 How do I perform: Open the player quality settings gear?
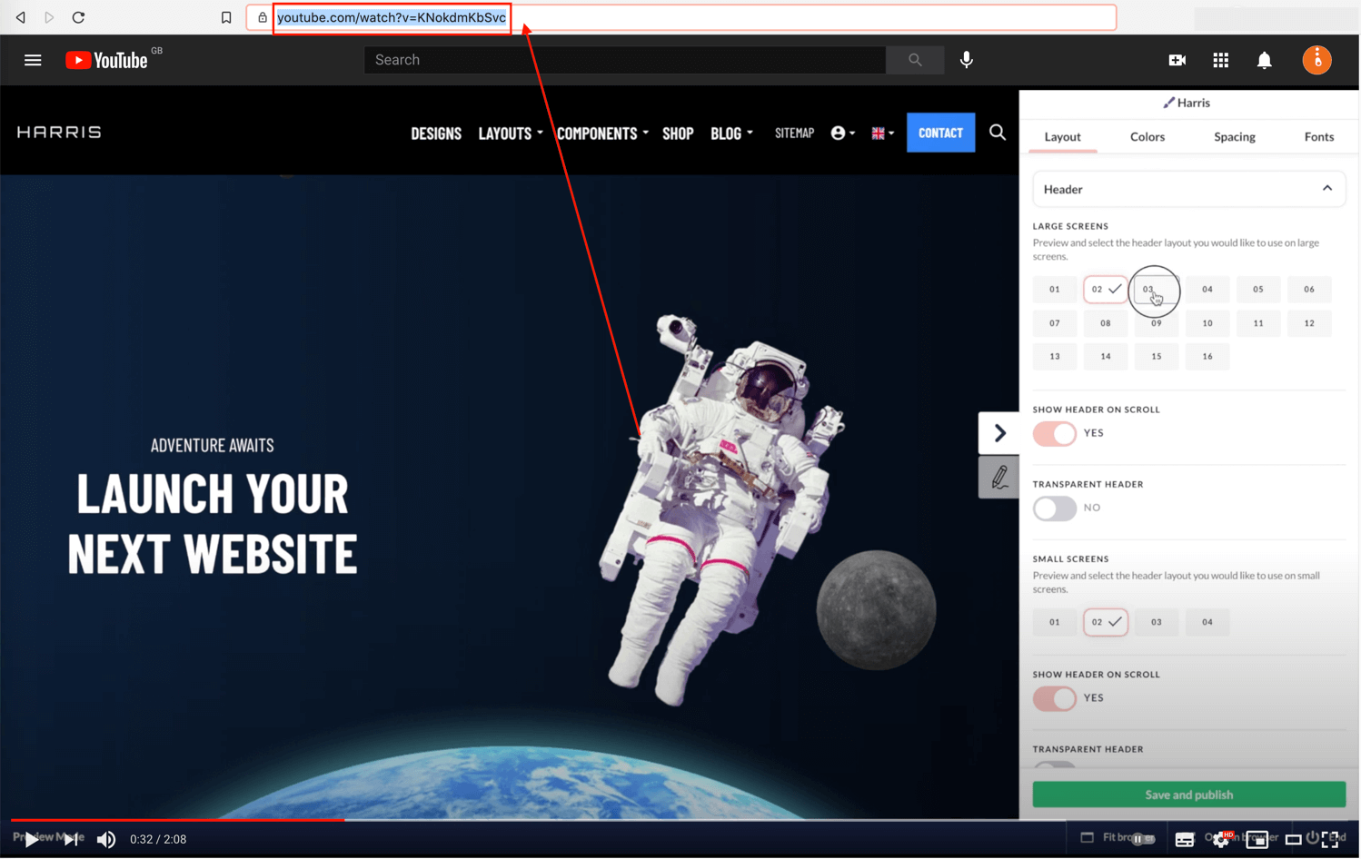(1221, 839)
